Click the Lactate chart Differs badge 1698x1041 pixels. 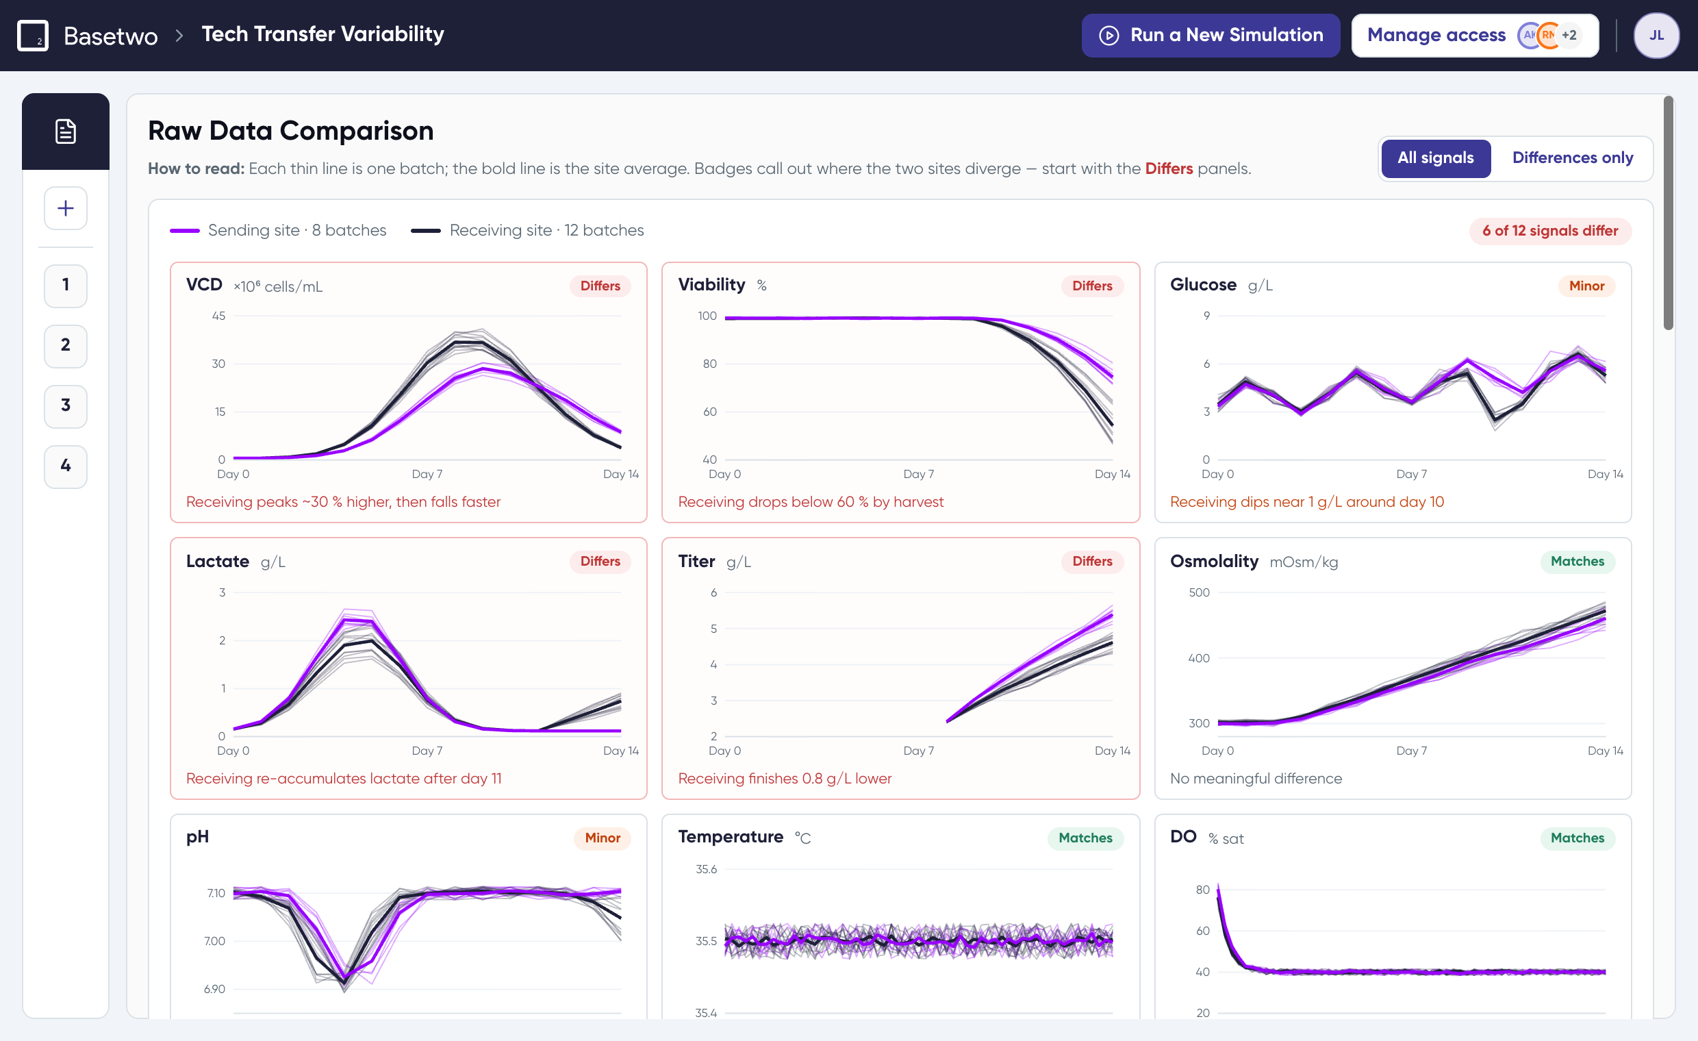coord(600,561)
